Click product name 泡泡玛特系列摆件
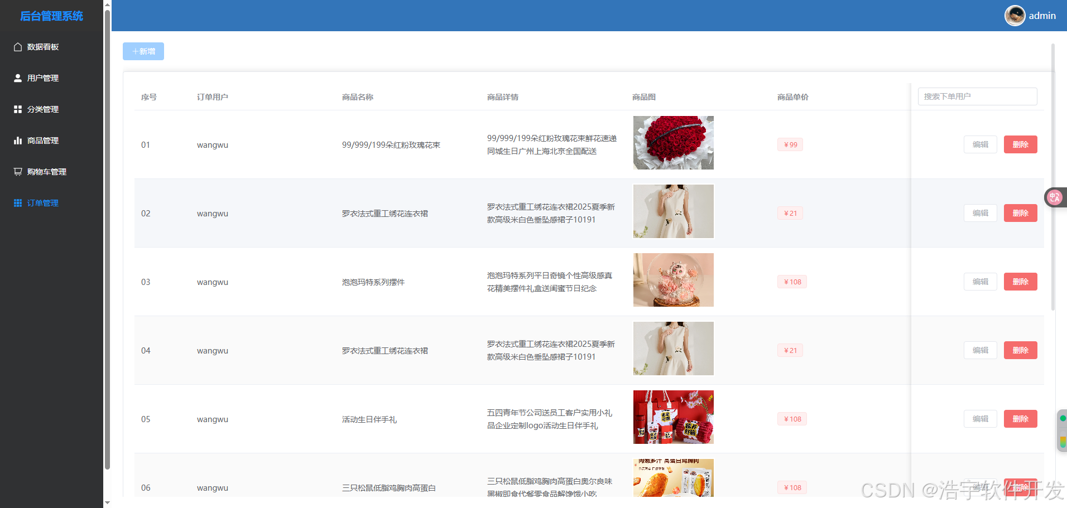1067x508 pixels. tap(373, 282)
